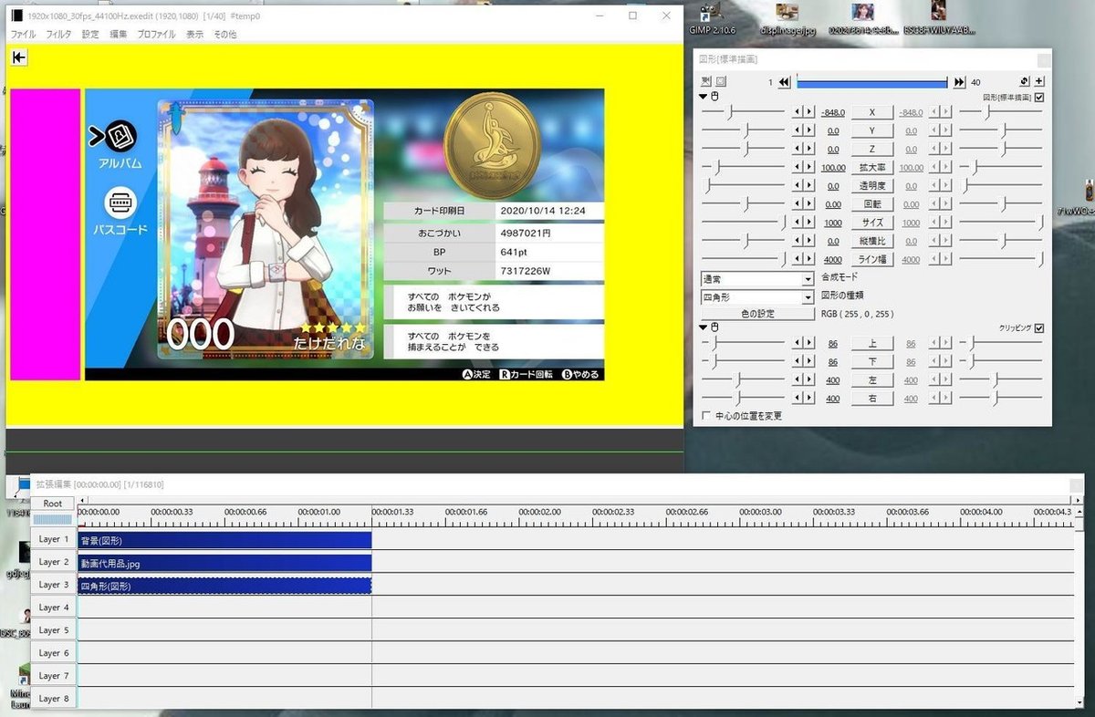This screenshot has width=1095, height=717.
Task: Toggle visibility of Layer 2
Action: tap(54, 562)
